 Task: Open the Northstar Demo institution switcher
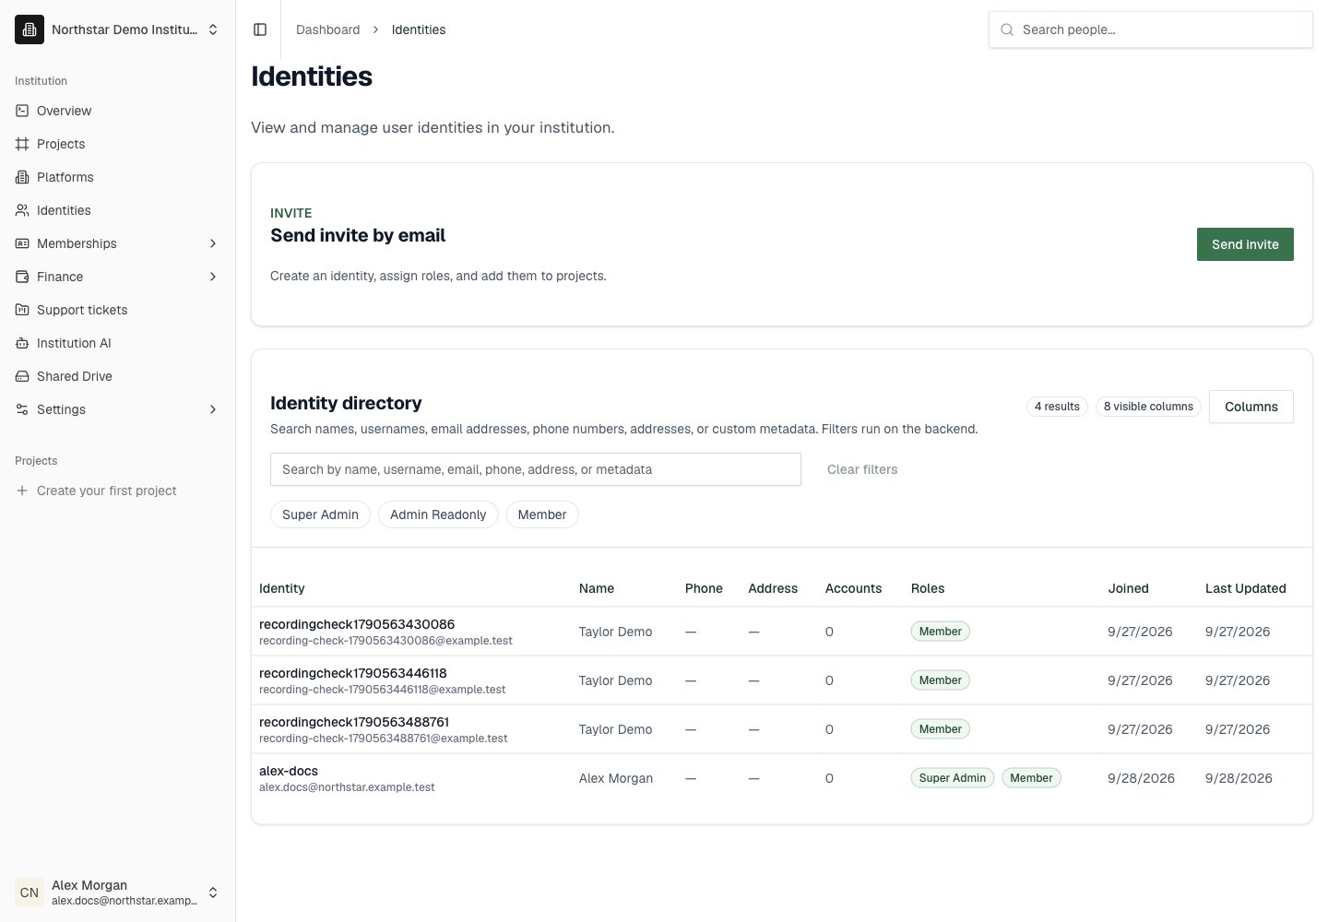pos(118,30)
